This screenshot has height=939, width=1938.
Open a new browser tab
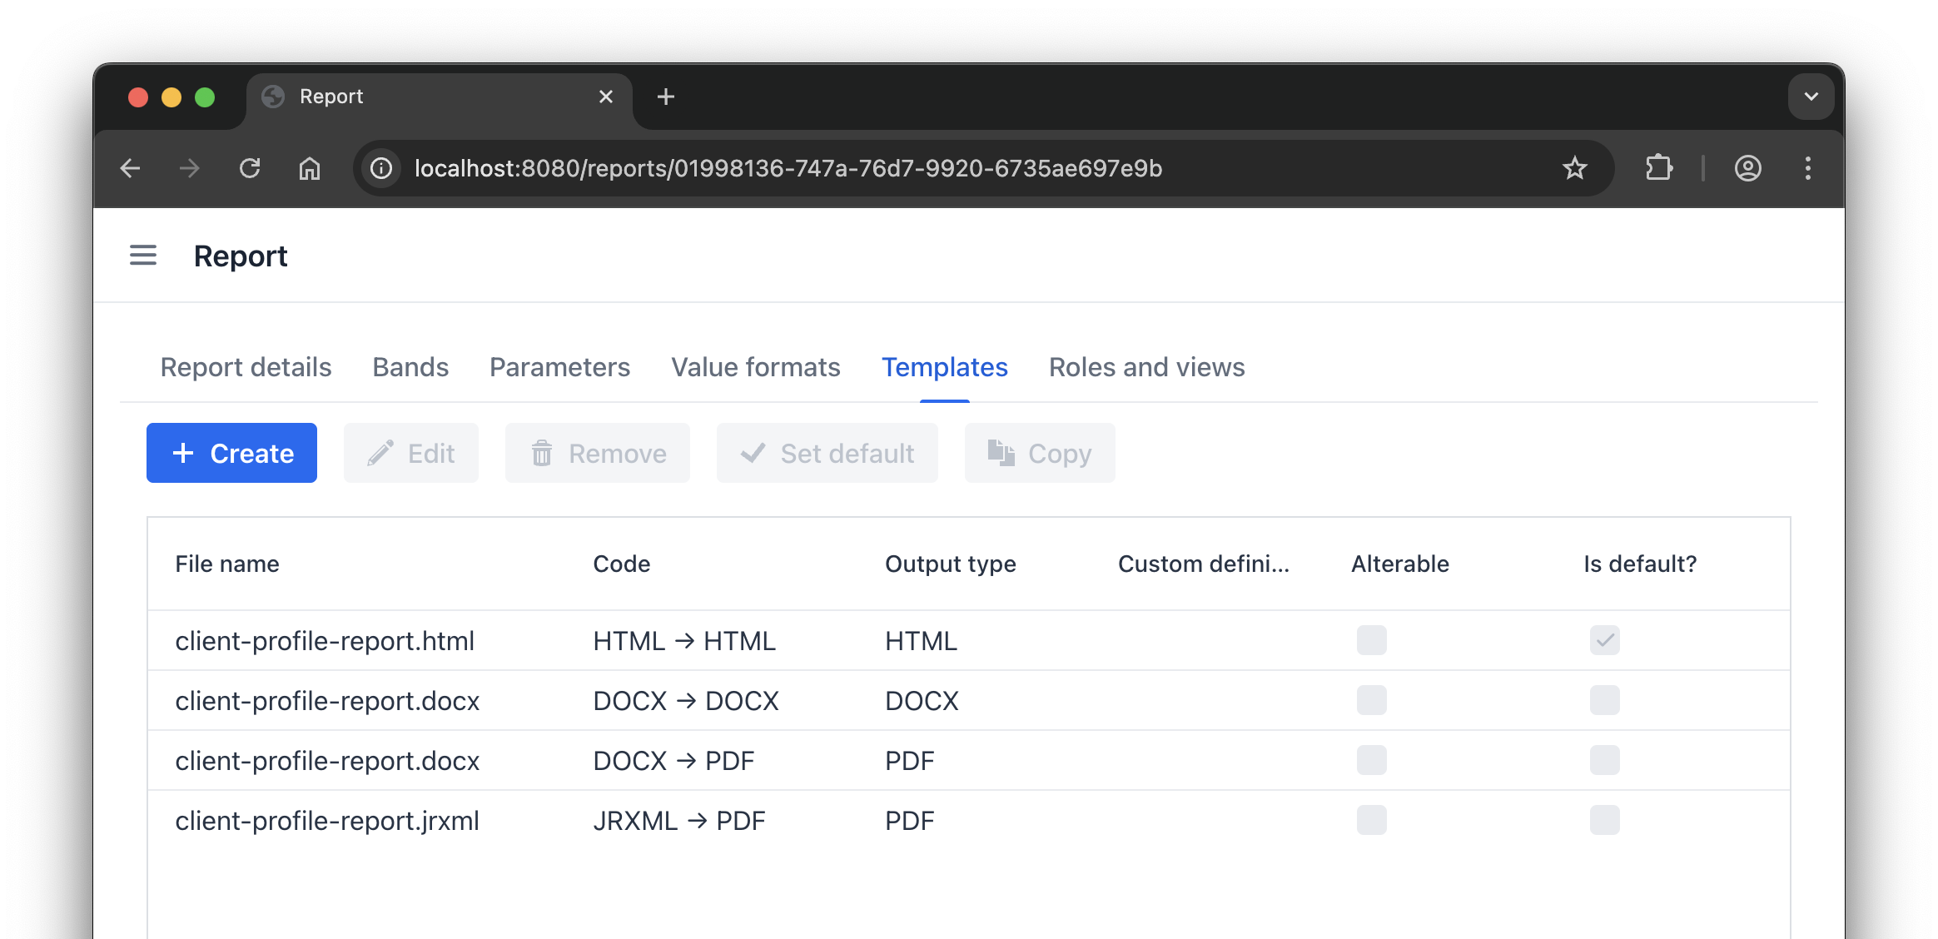click(665, 97)
